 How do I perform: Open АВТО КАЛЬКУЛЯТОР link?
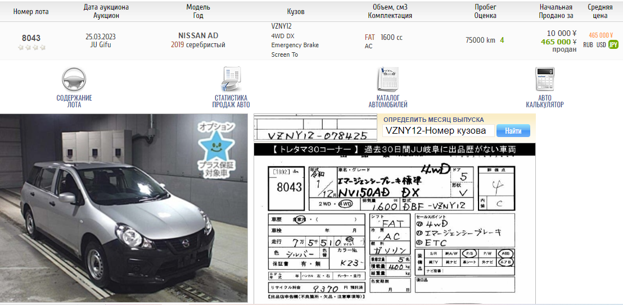tap(545, 101)
